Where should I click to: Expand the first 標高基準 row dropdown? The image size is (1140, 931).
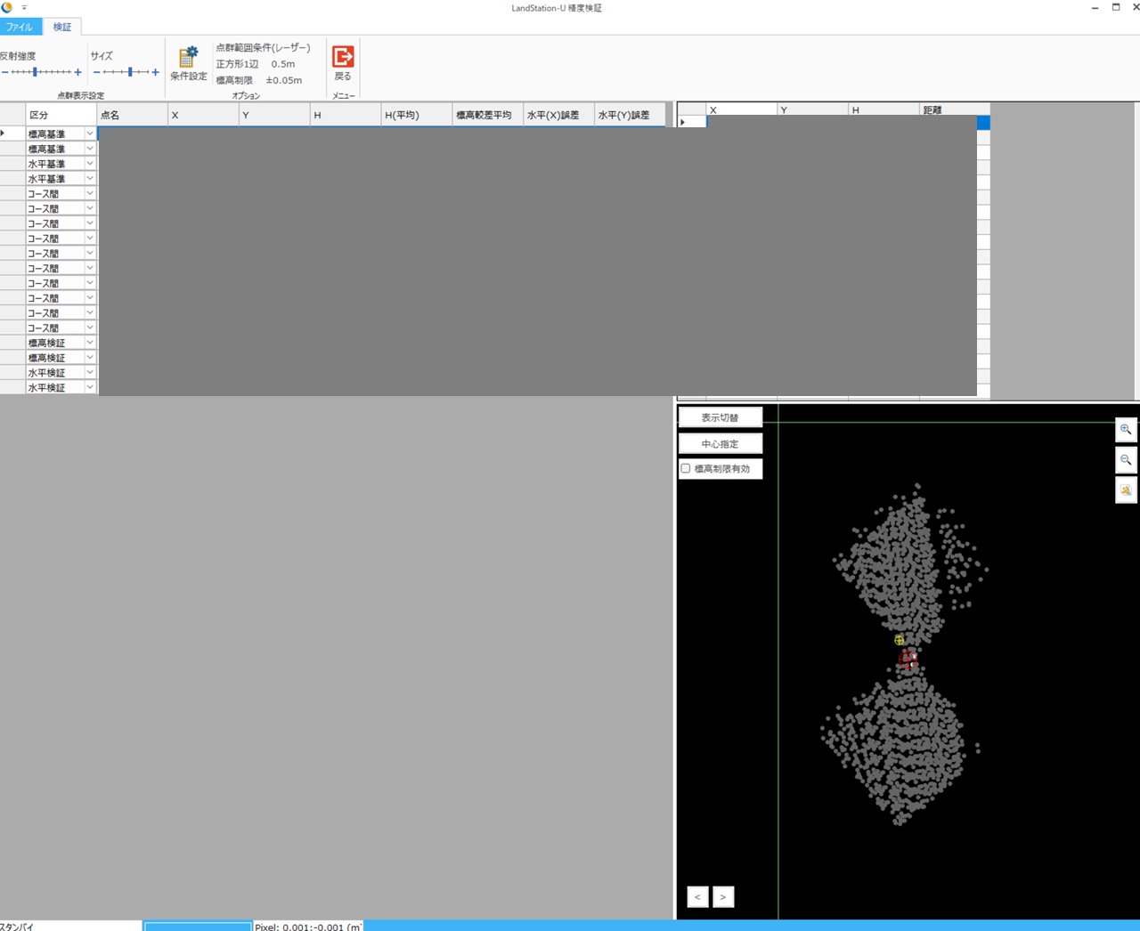pos(90,134)
